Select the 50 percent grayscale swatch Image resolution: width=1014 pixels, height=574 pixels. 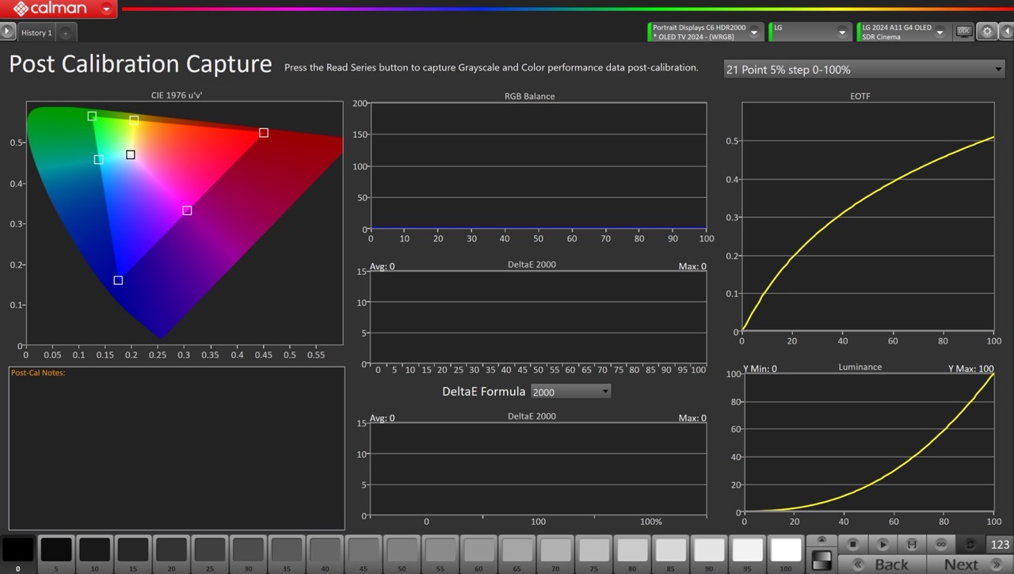[402, 553]
